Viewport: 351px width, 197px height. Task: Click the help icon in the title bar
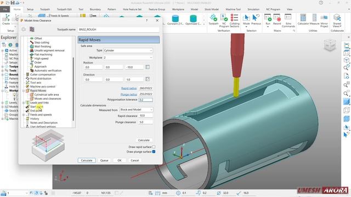(x=321, y=3)
